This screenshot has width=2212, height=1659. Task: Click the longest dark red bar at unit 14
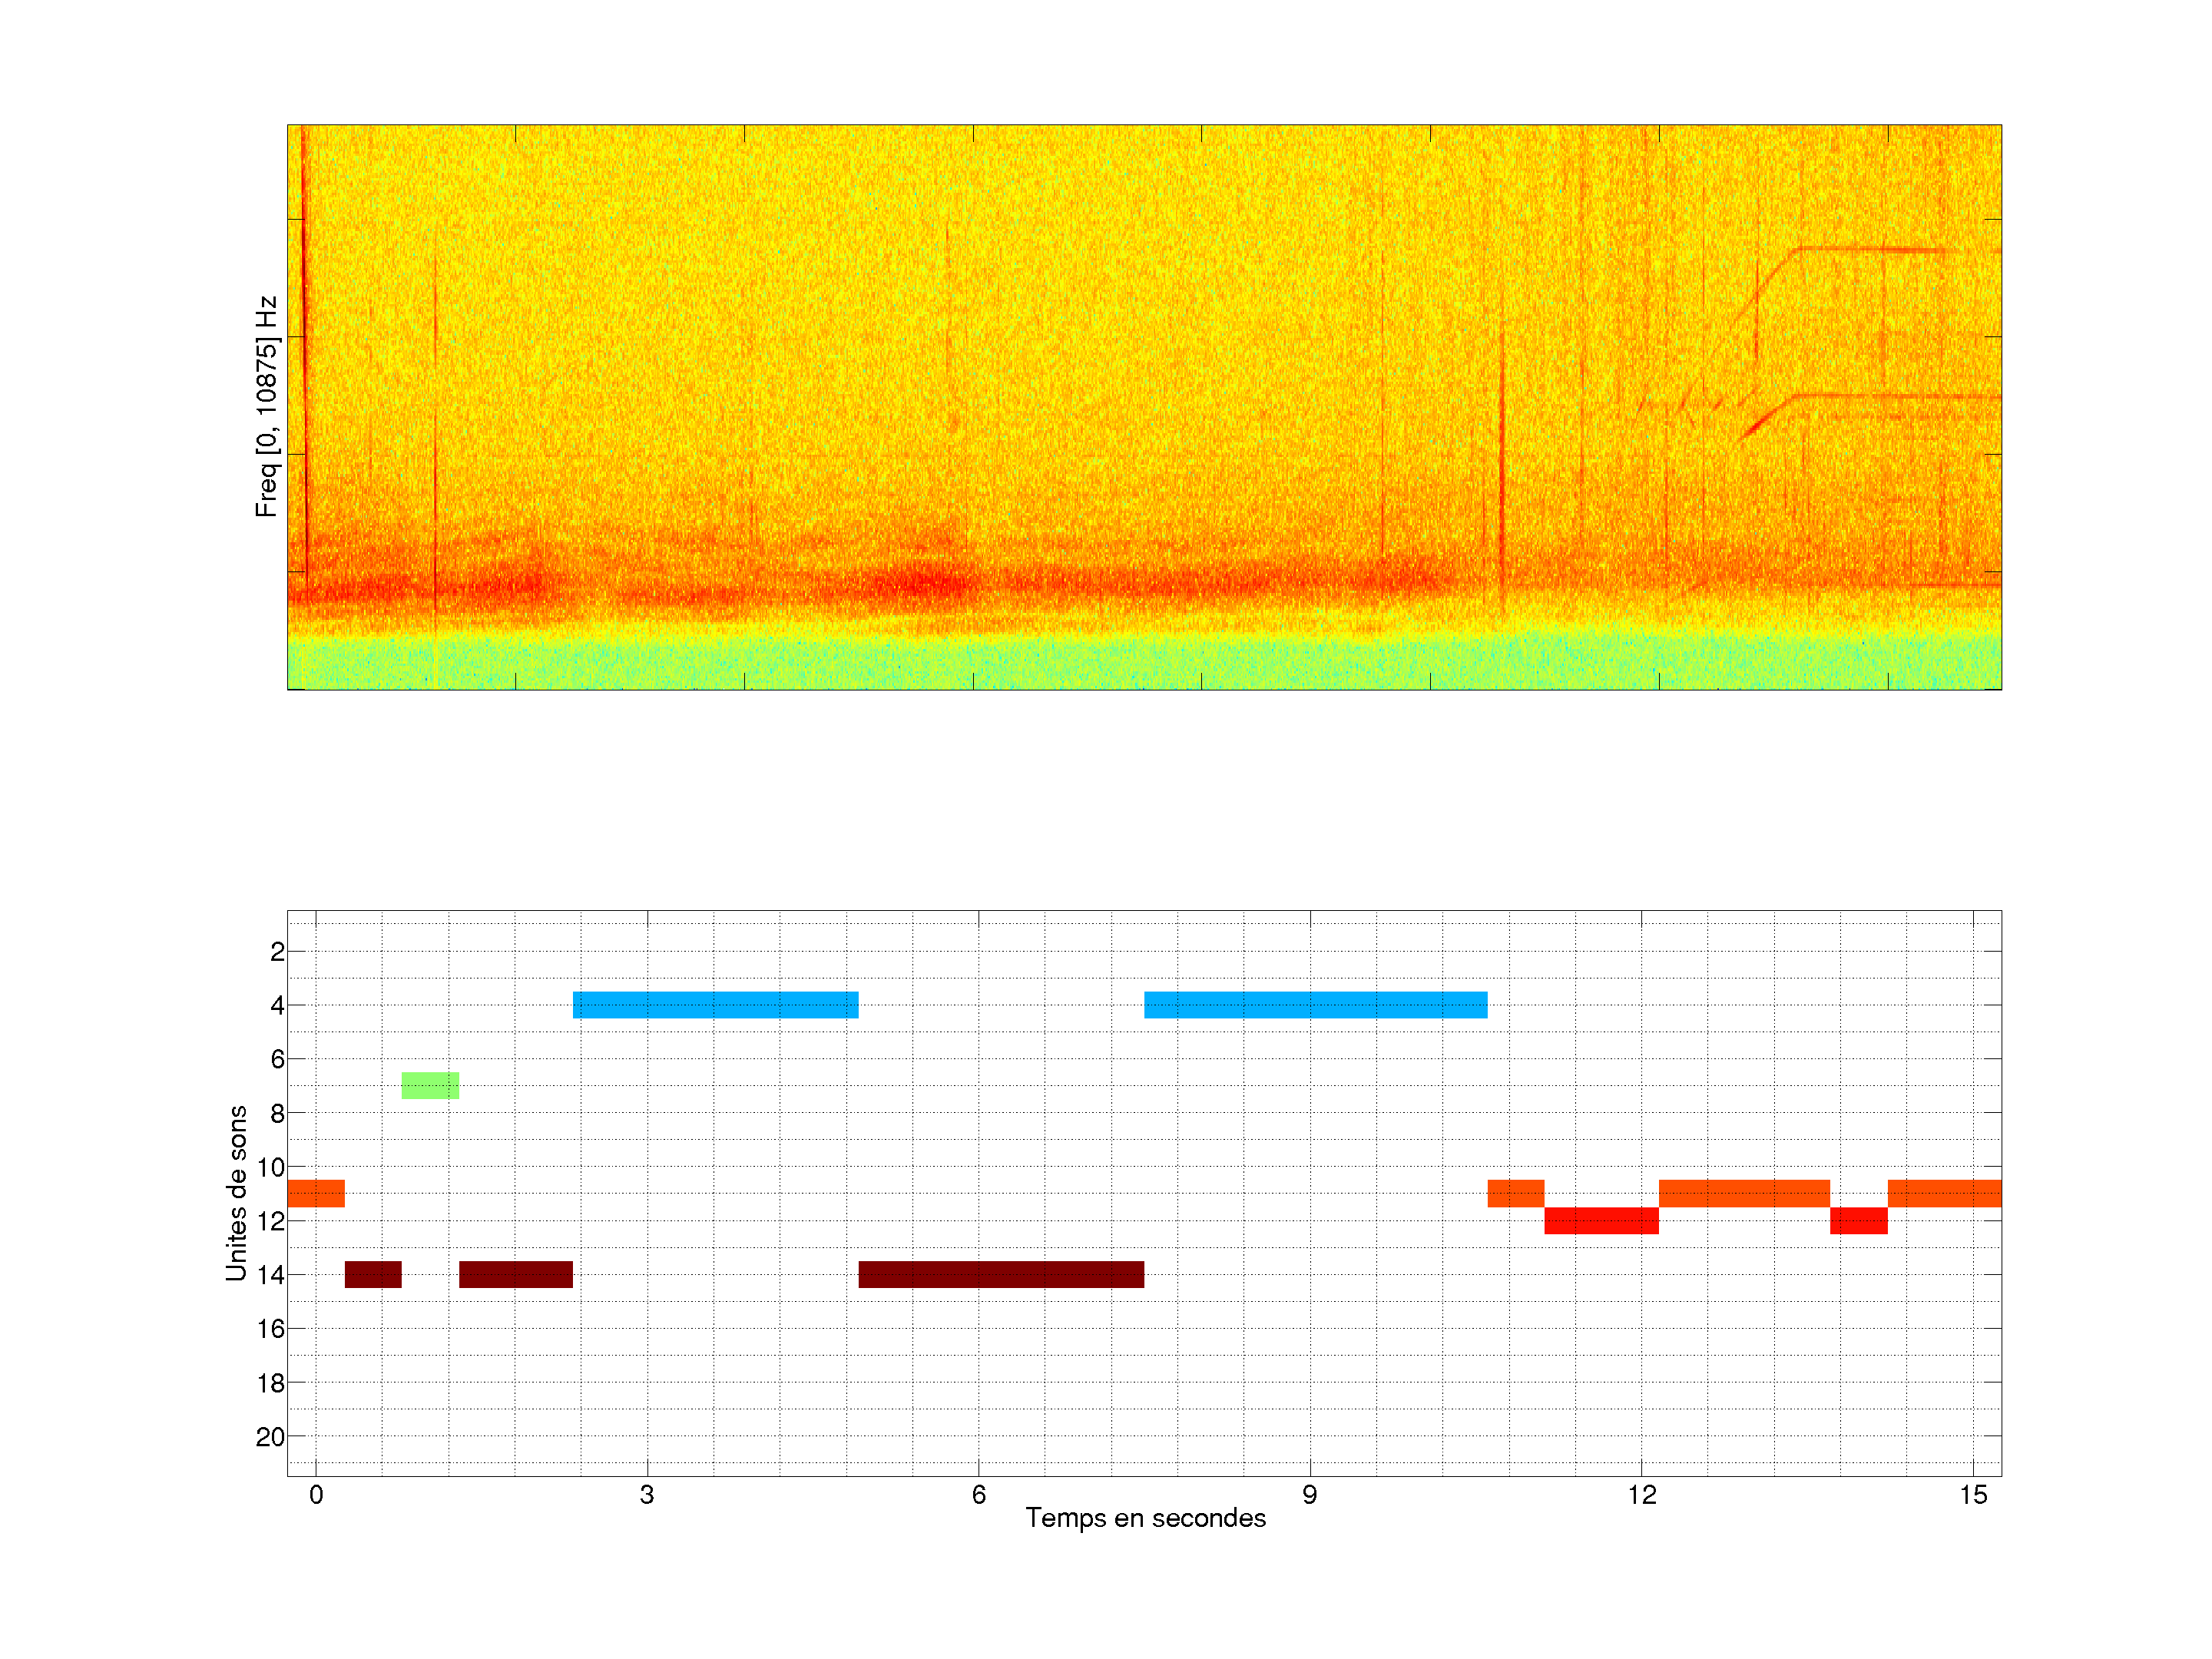coord(1001,1274)
